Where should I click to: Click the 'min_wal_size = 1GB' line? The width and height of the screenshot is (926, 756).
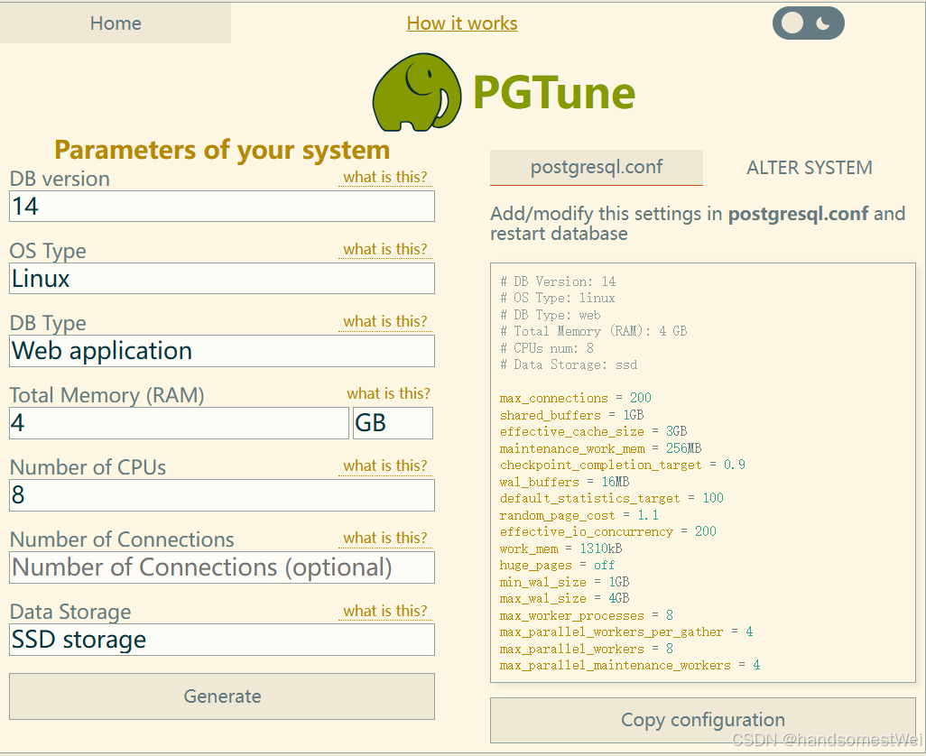(565, 583)
